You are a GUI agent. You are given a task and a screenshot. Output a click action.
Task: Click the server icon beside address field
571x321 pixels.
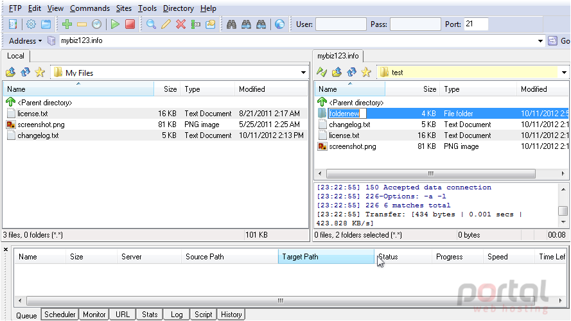[52, 40]
